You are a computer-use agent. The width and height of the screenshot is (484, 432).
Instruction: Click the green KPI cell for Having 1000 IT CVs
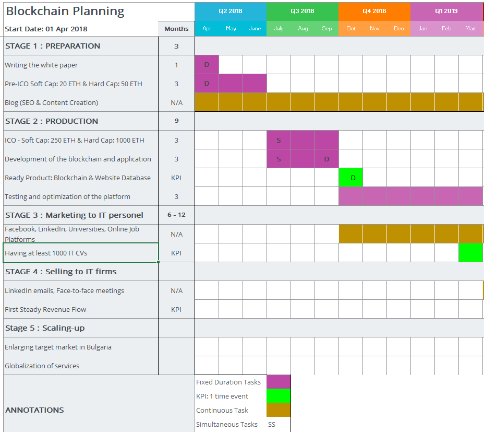click(x=471, y=253)
